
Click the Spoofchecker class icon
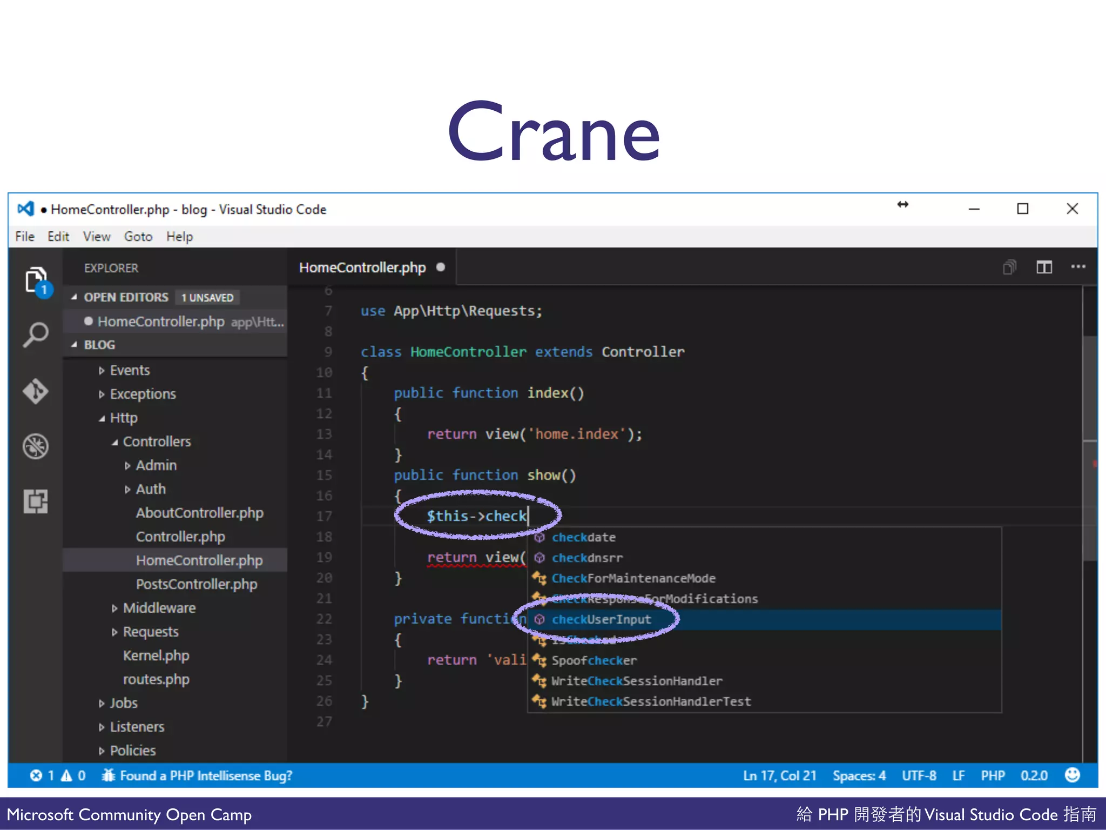coord(539,660)
